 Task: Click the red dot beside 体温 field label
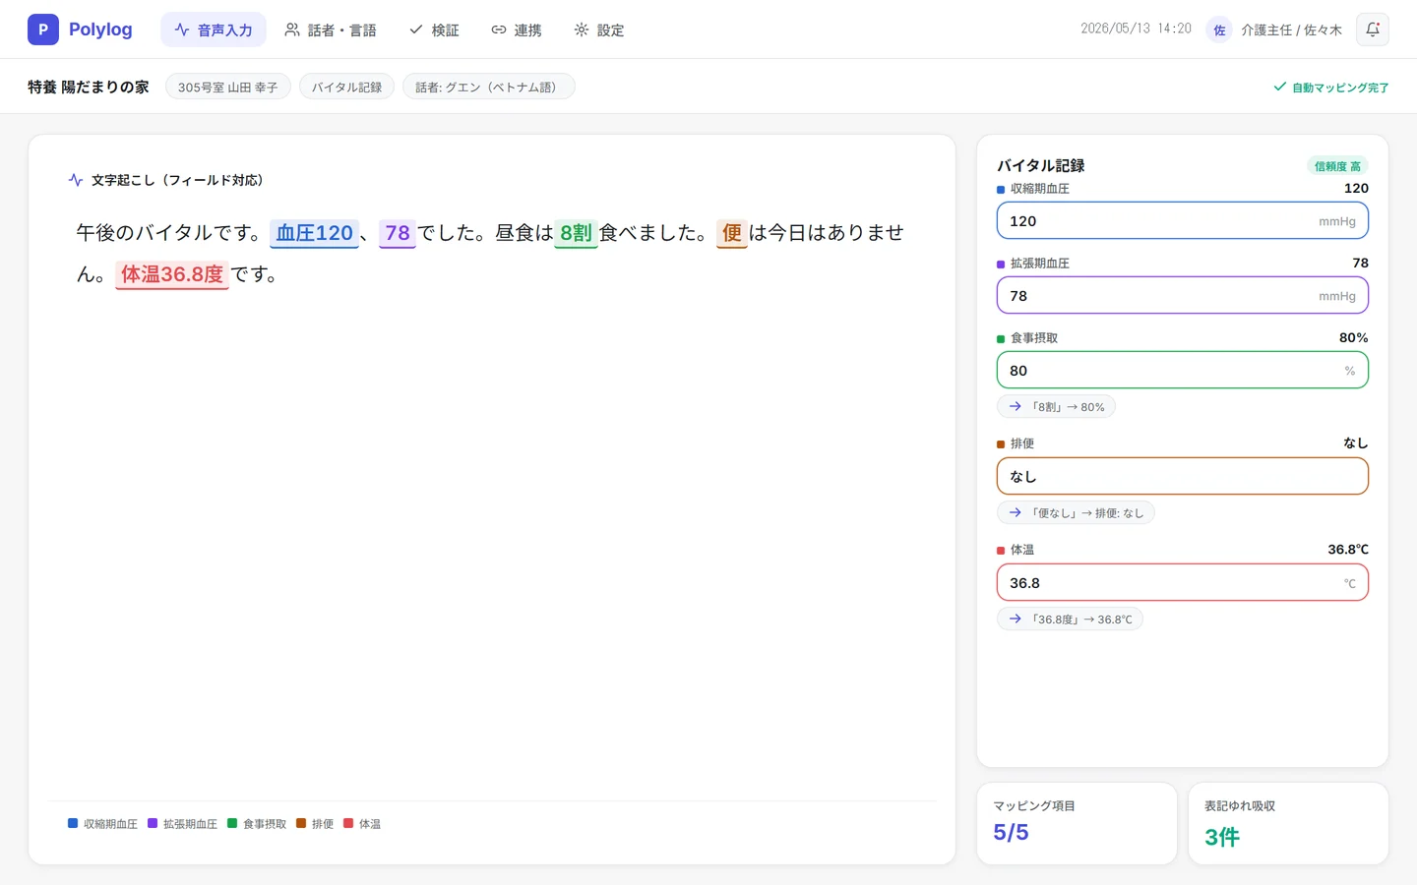pyautogui.click(x=1001, y=551)
